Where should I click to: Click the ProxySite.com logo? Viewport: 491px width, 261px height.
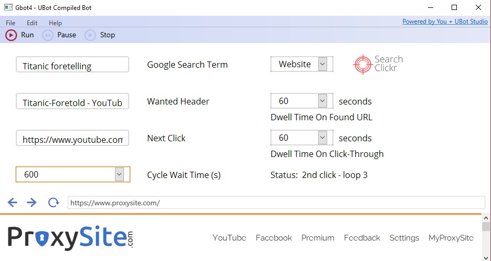71,237
